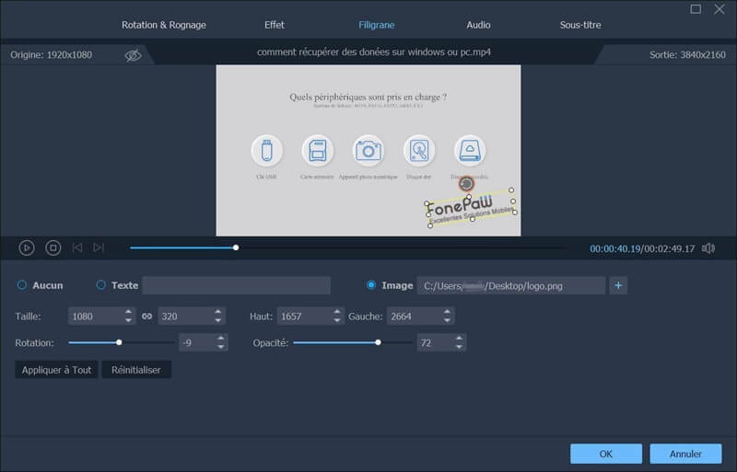Image resolution: width=737 pixels, height=472 pixels.
Task: Select the Aucun radio button
Action: tap(21, 285)
